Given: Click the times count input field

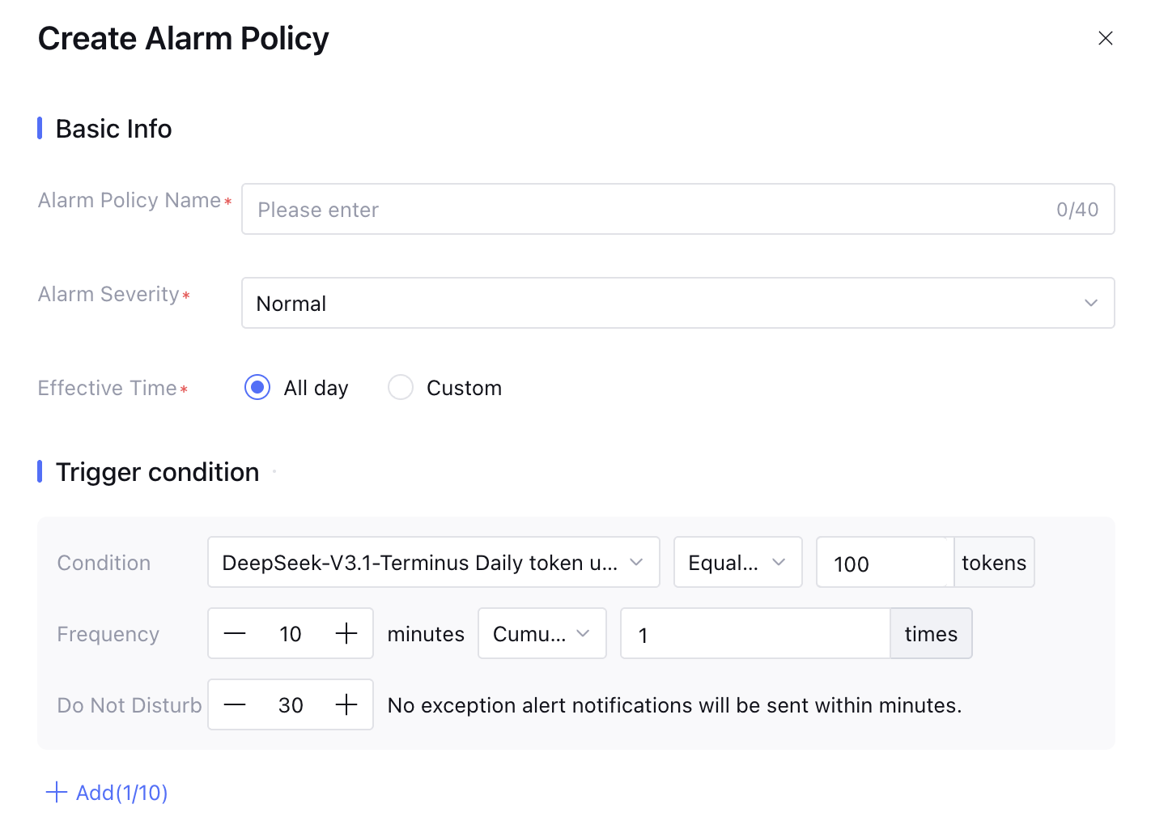Looking at the screenshot, I should point(754,634).
